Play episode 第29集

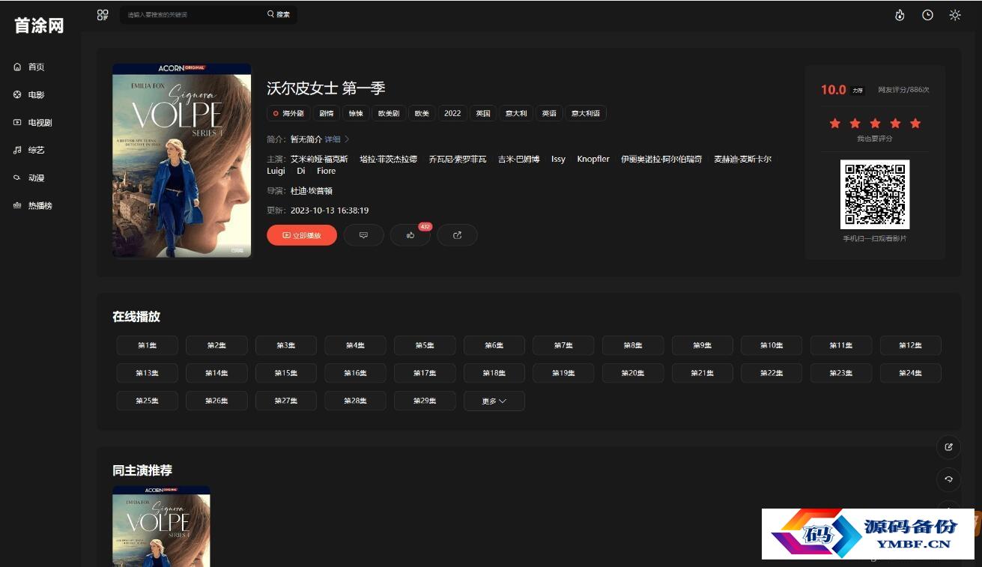425,401
